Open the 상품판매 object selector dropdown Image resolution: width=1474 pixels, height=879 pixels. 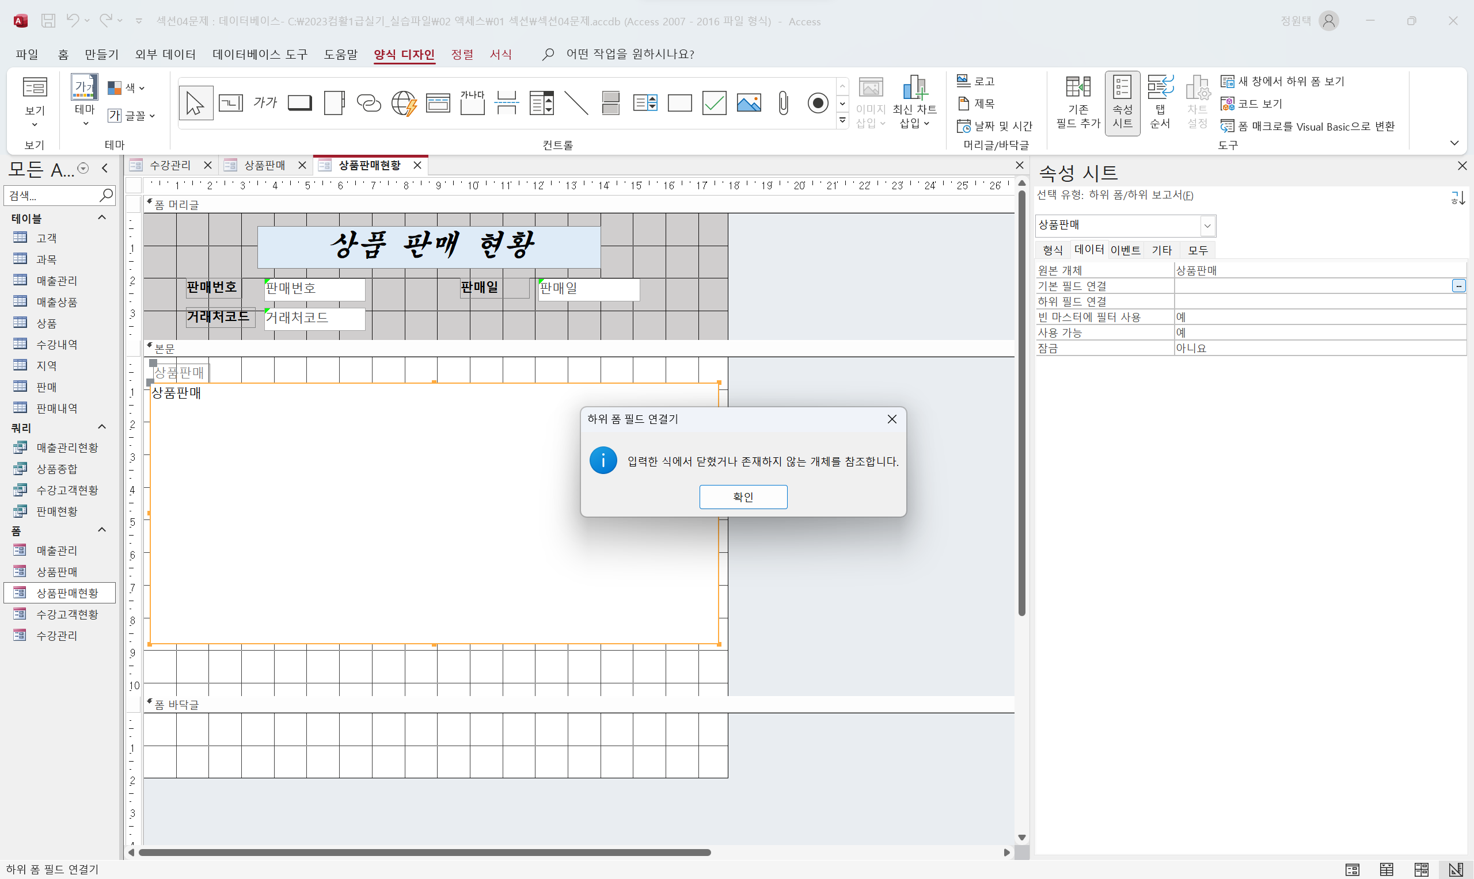tap(1207, 226)
